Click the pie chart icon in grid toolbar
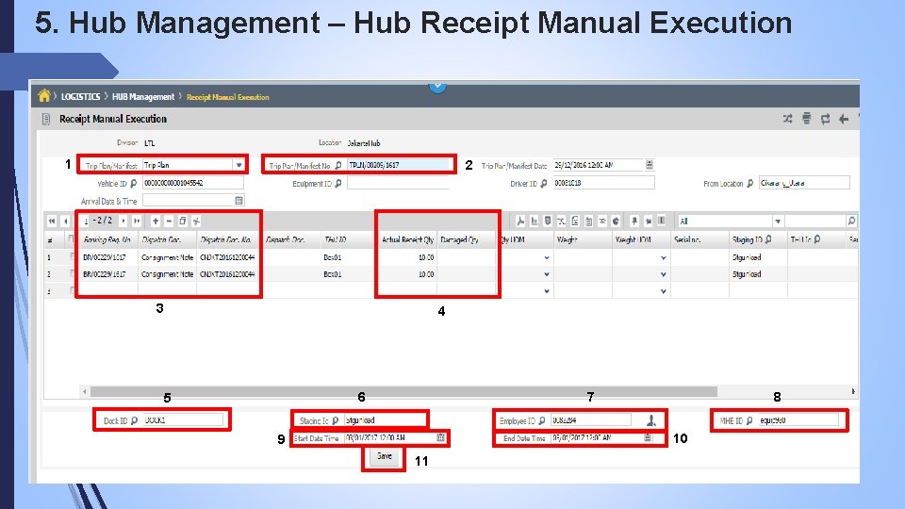Image resolution: width=905 pixels, height=509 pixels. pyautogui.click(x=616, y=221)
